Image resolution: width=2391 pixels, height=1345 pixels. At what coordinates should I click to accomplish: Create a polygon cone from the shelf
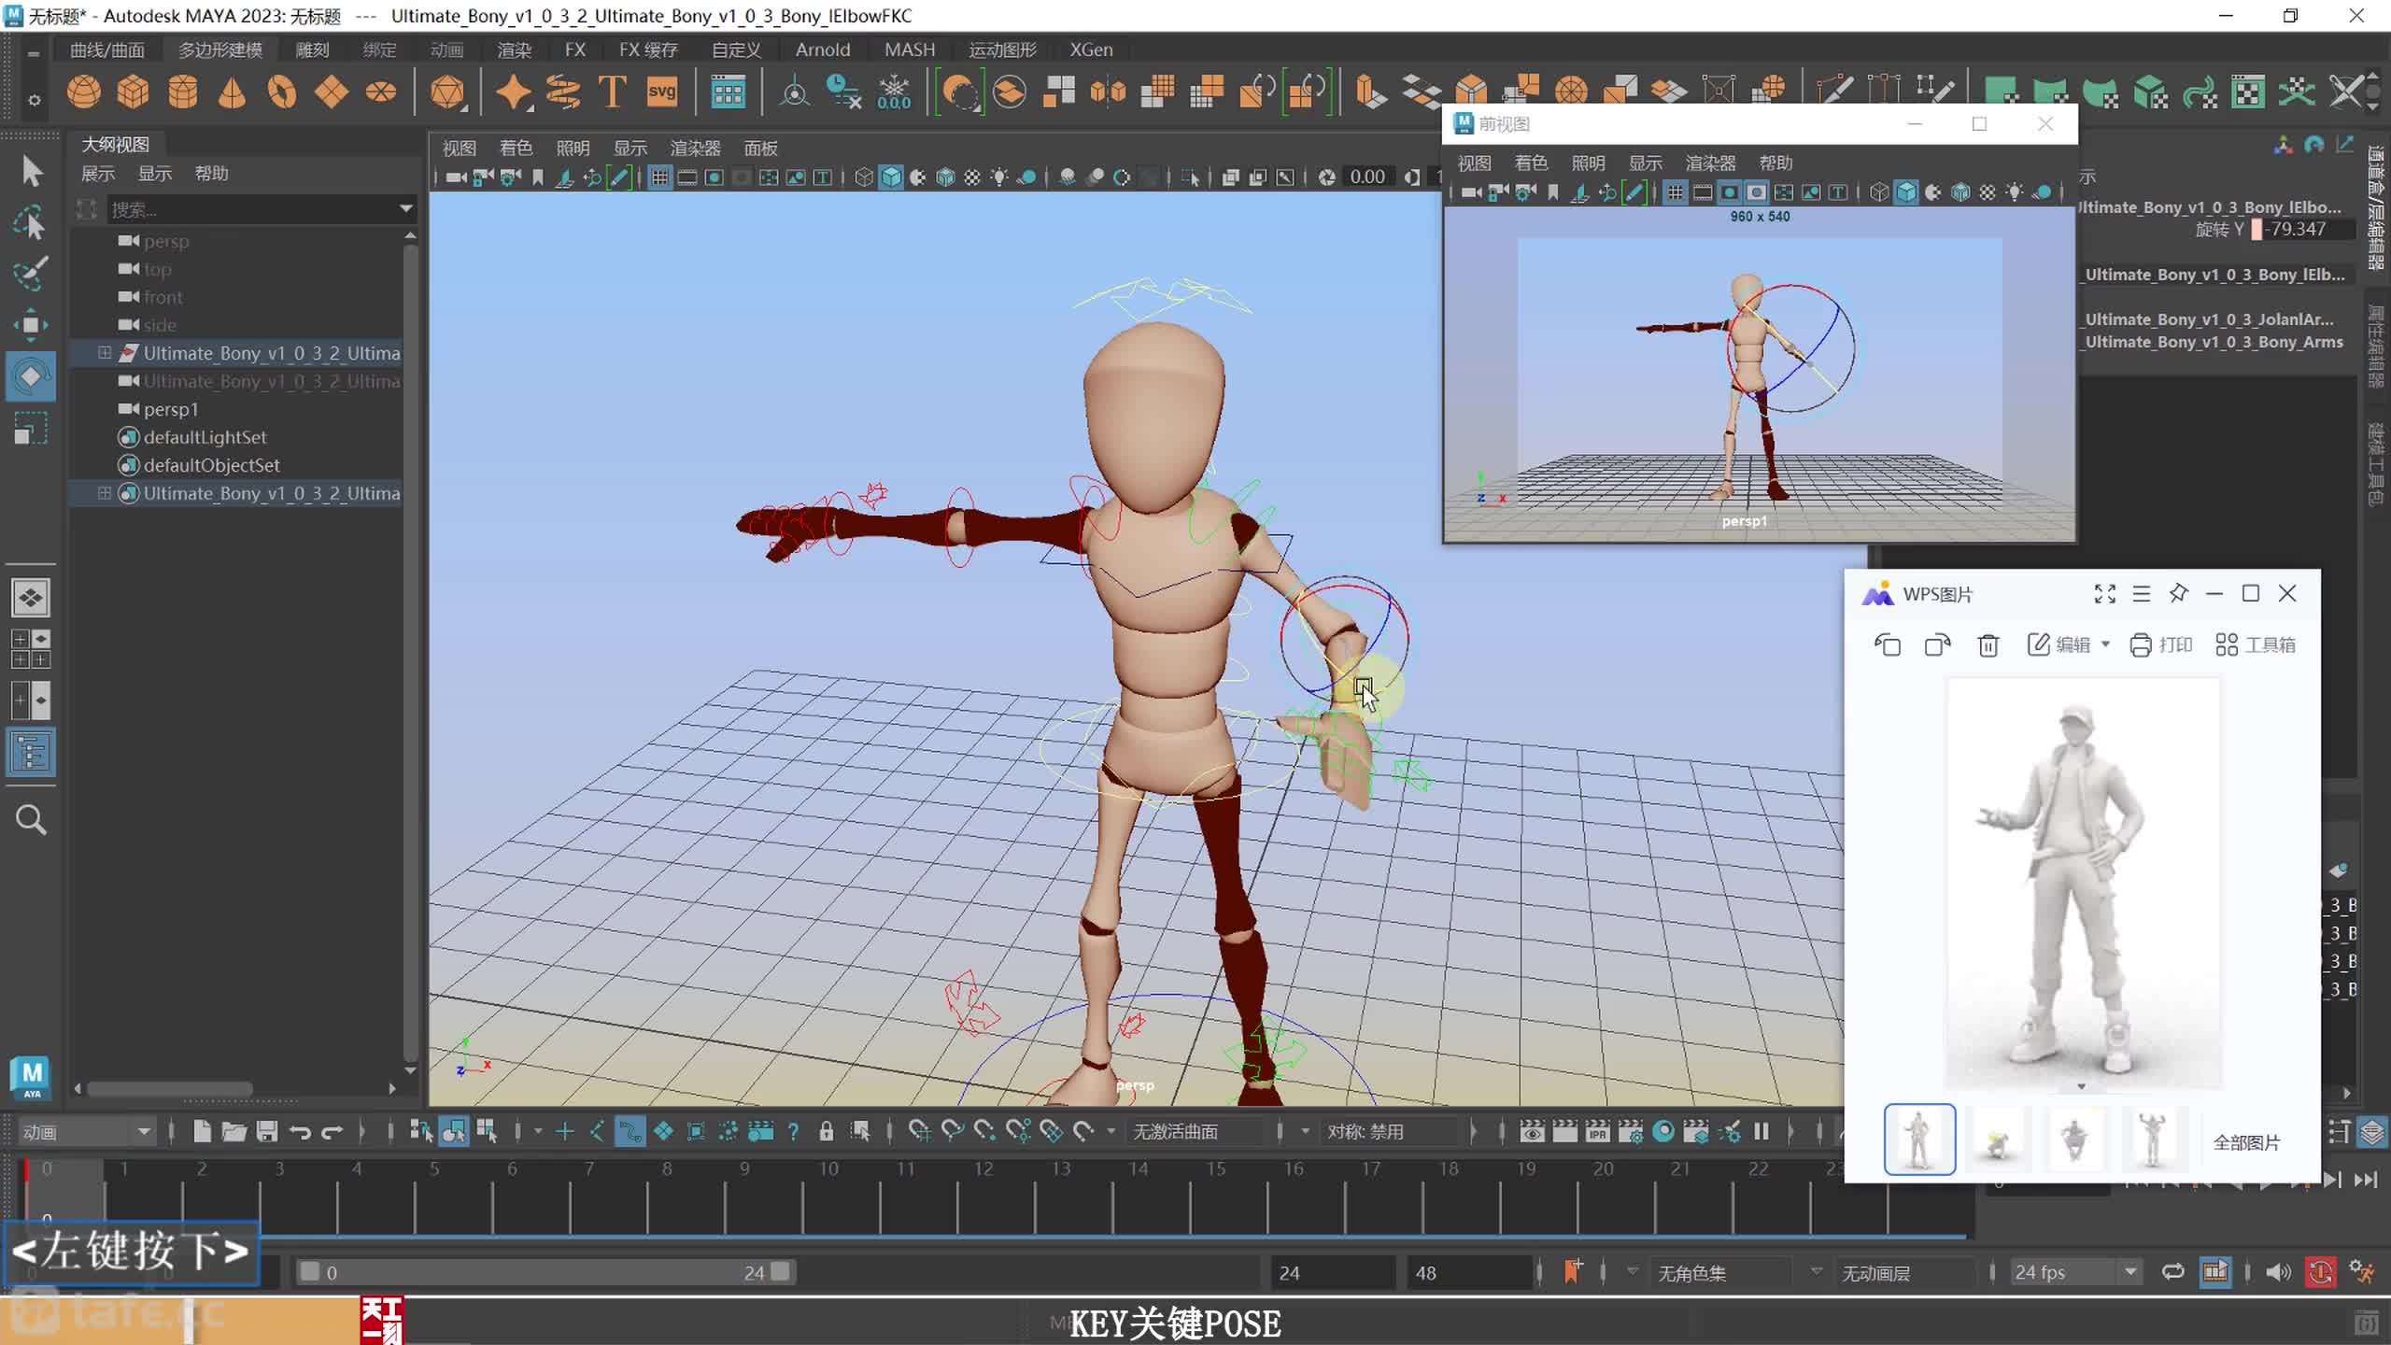232,92
